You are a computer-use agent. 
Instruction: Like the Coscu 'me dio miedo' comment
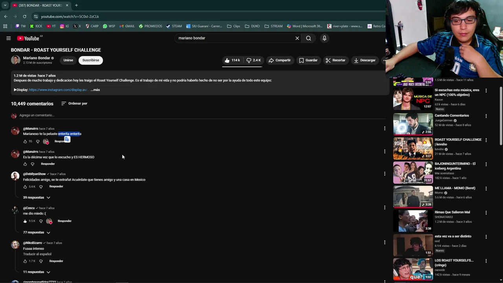pyautogui.click(x=25, y=221)
